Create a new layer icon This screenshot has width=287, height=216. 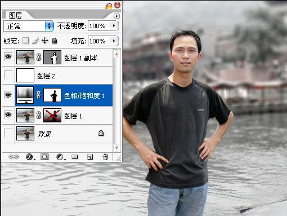click(90, 157)
